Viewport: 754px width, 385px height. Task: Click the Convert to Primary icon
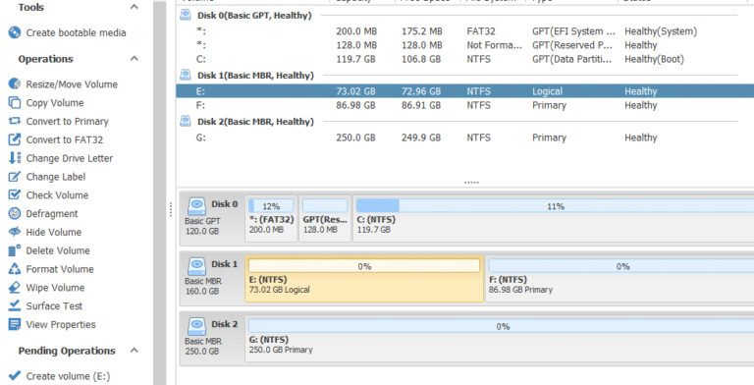(x=15, y=121)
